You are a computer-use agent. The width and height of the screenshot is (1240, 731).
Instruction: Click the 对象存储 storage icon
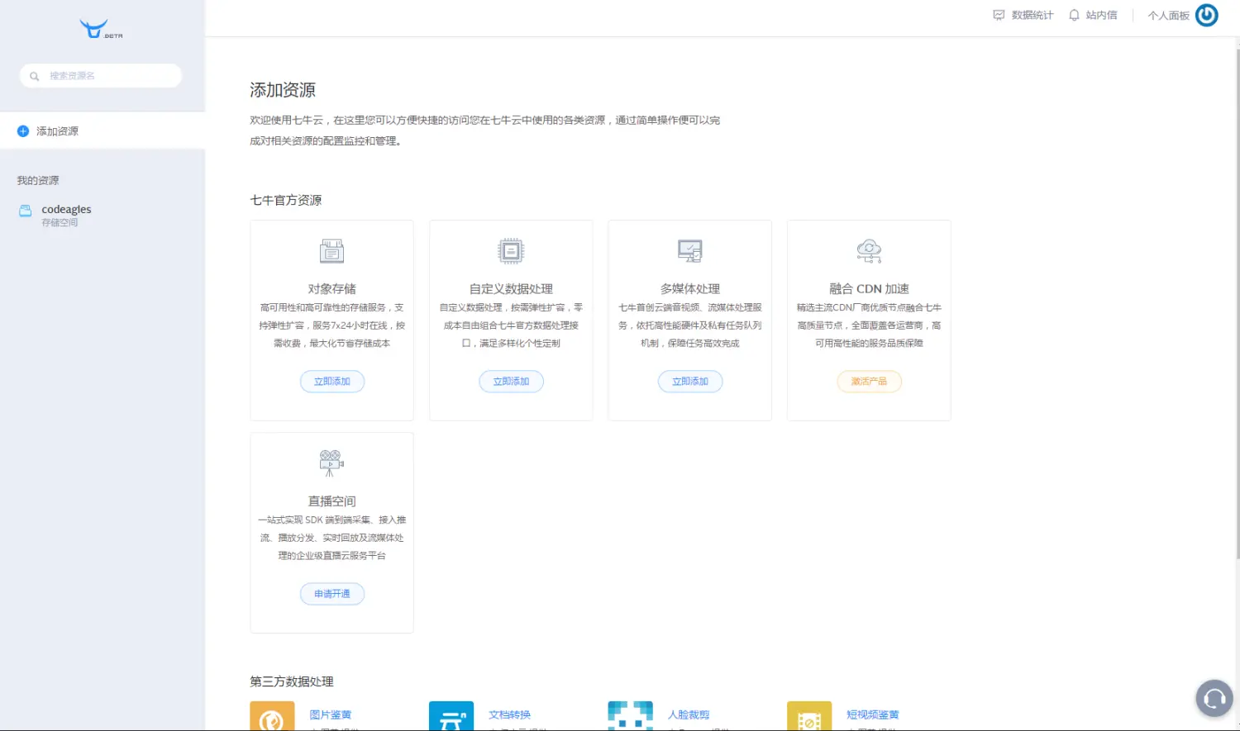(331, 250)
